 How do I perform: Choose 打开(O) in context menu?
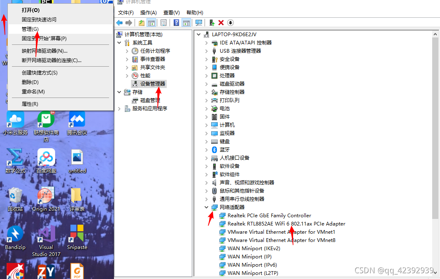click(x=61, y=10)
